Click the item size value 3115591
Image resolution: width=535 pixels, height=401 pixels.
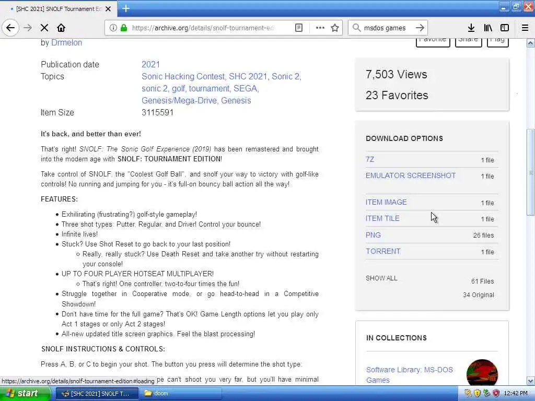[157, 113]
